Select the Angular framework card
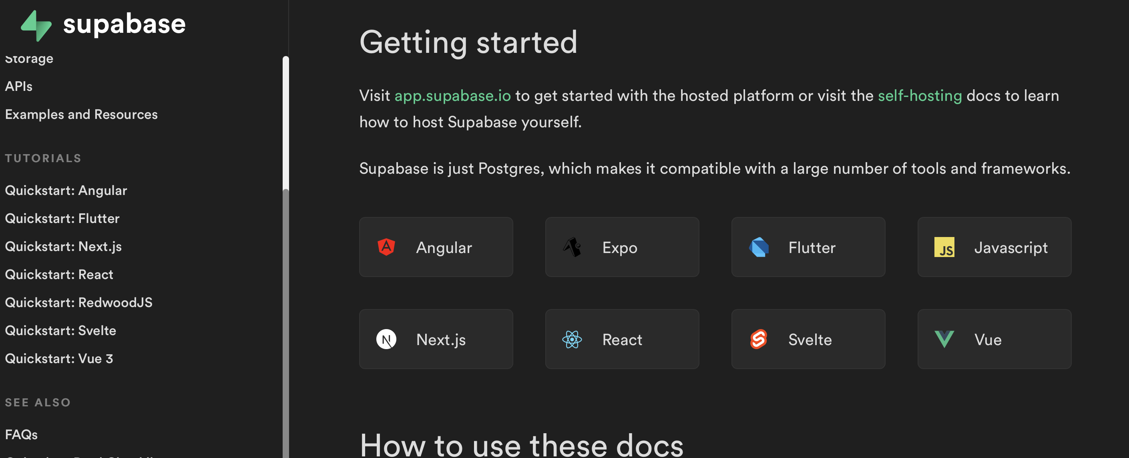This screenshot has height=458, width=1129. pyautogui.click(x=436, y=247)
